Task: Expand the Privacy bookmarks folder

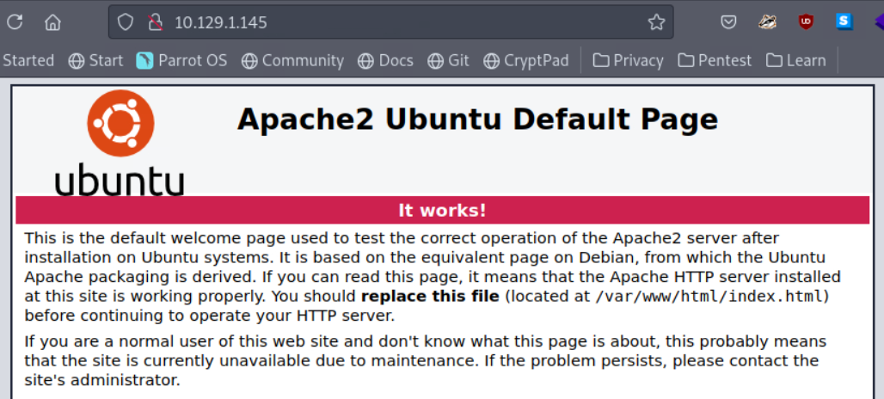Action: click(x=628, y=60)
